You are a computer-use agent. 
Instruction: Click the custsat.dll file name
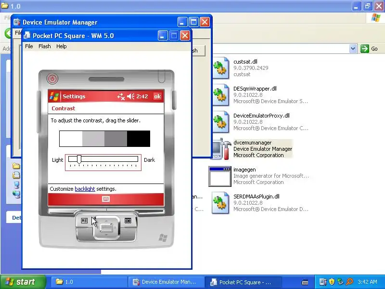[x=245, y=62]
